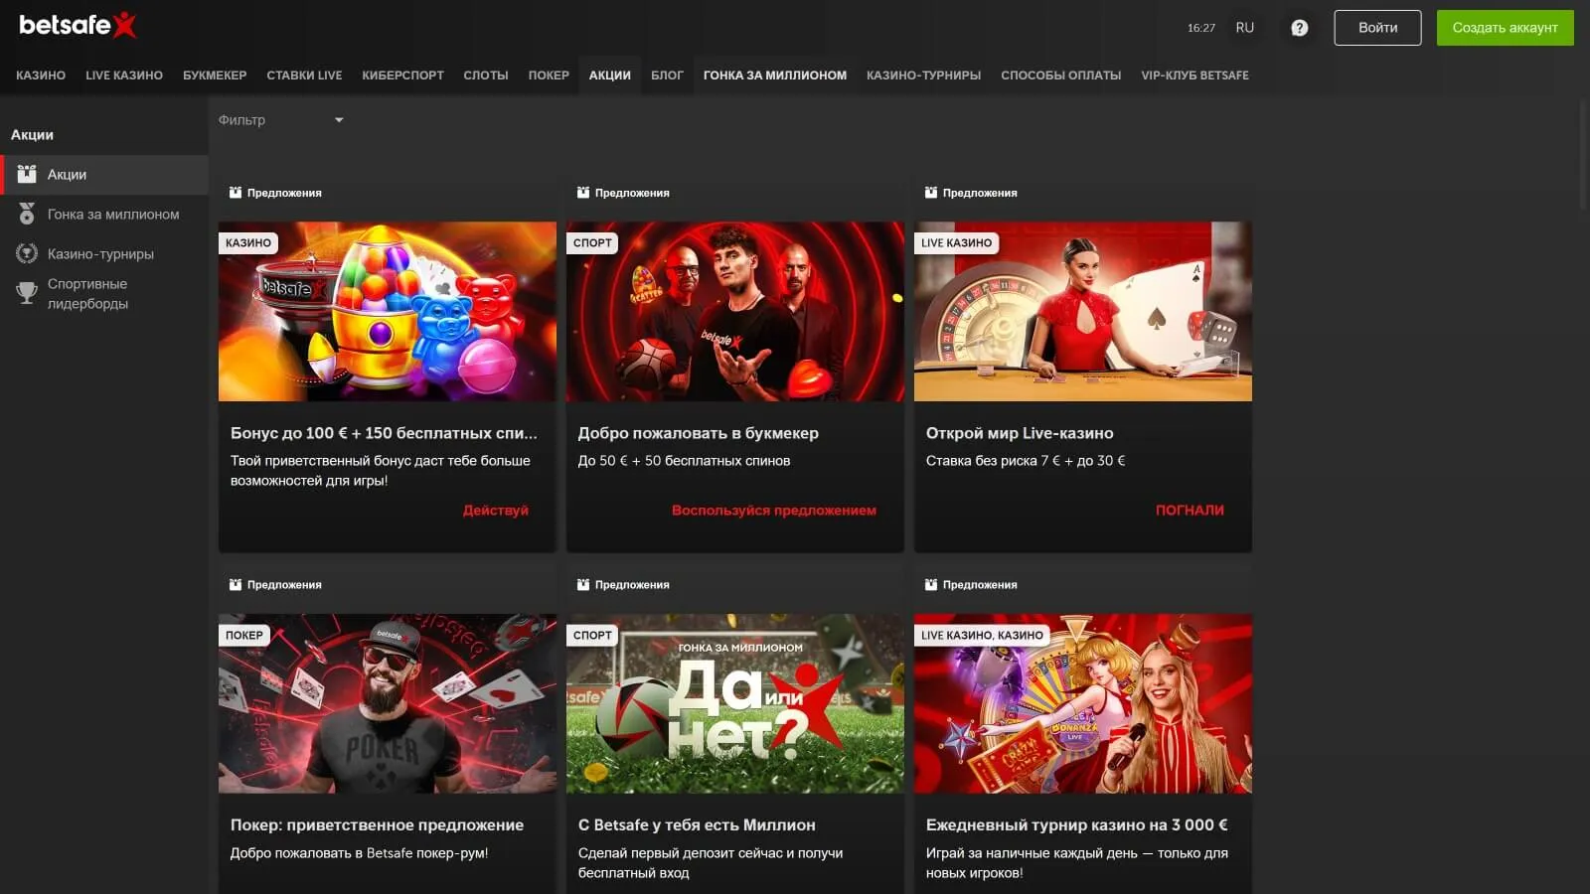Click the LIVE КАЗИНО, КАЗИНО tag

(982, 636)
